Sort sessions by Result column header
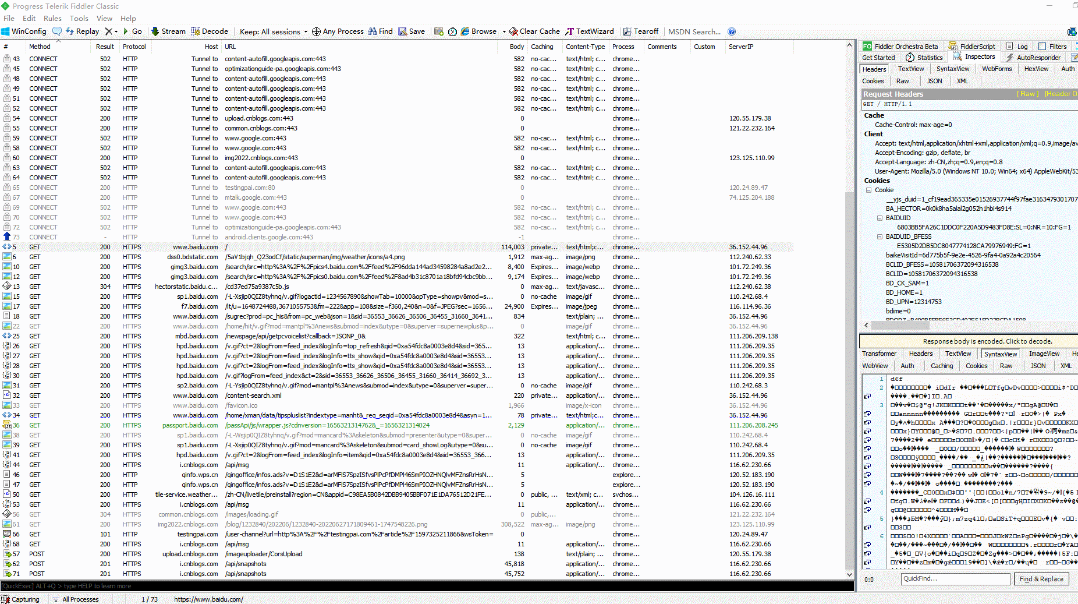Screen dimensions: 1078x604 (x=105, y=47)
